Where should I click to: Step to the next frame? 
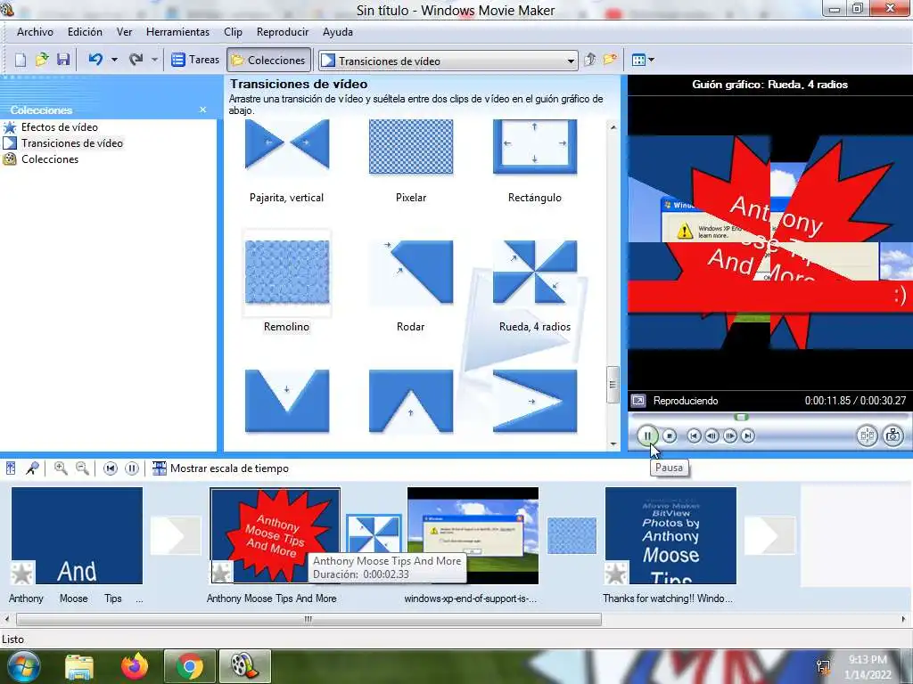point(729,436)
